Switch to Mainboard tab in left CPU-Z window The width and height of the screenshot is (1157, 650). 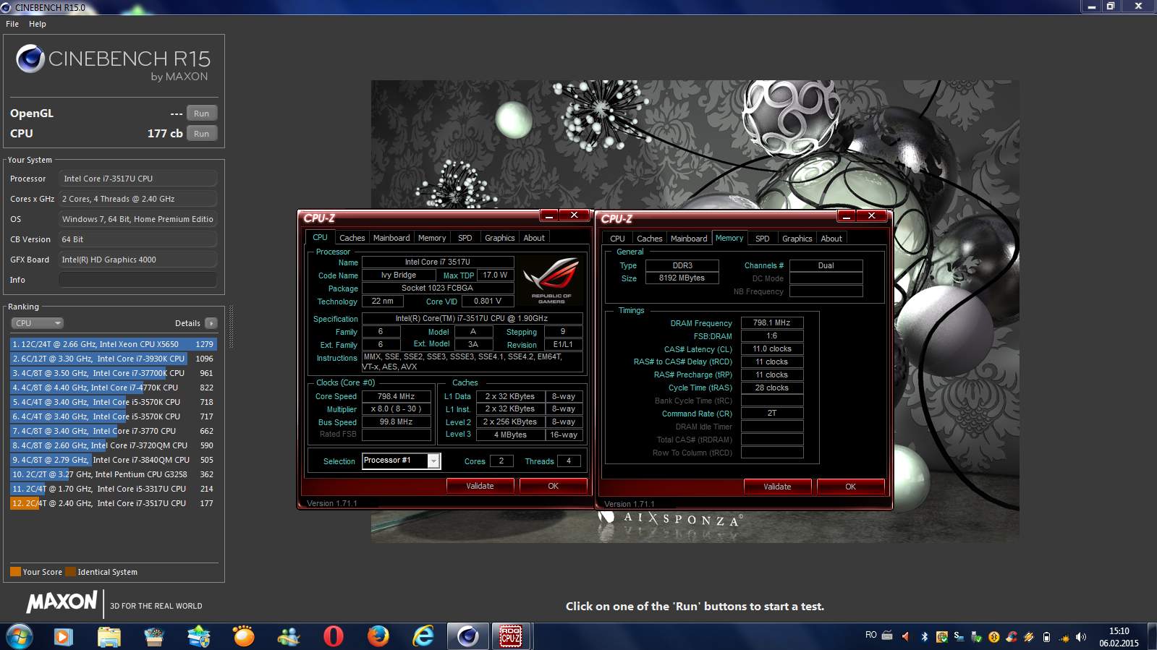click(391, 238)
